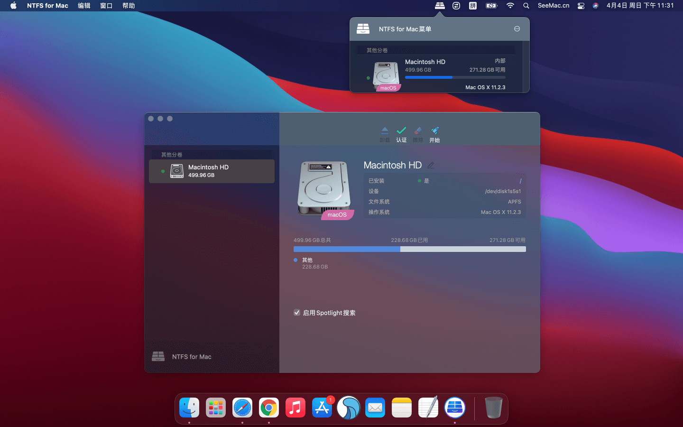Screen dimensions: 683x427
Task: Click the Erase (擦除) eraser icon
Action: tap(418, 130)
